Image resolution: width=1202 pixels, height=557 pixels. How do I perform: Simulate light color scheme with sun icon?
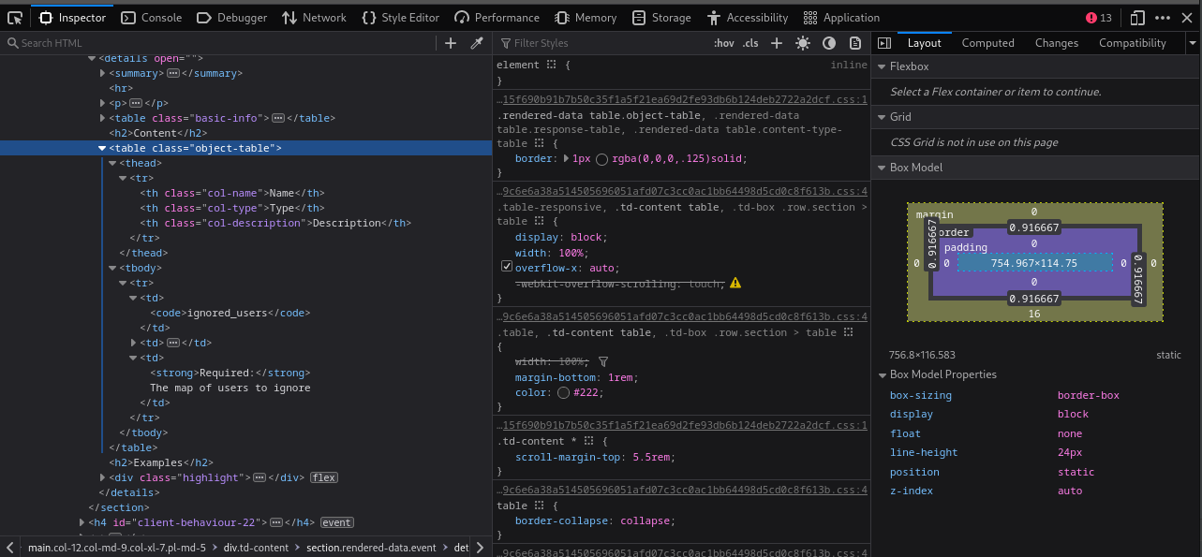tap(803, 42)
